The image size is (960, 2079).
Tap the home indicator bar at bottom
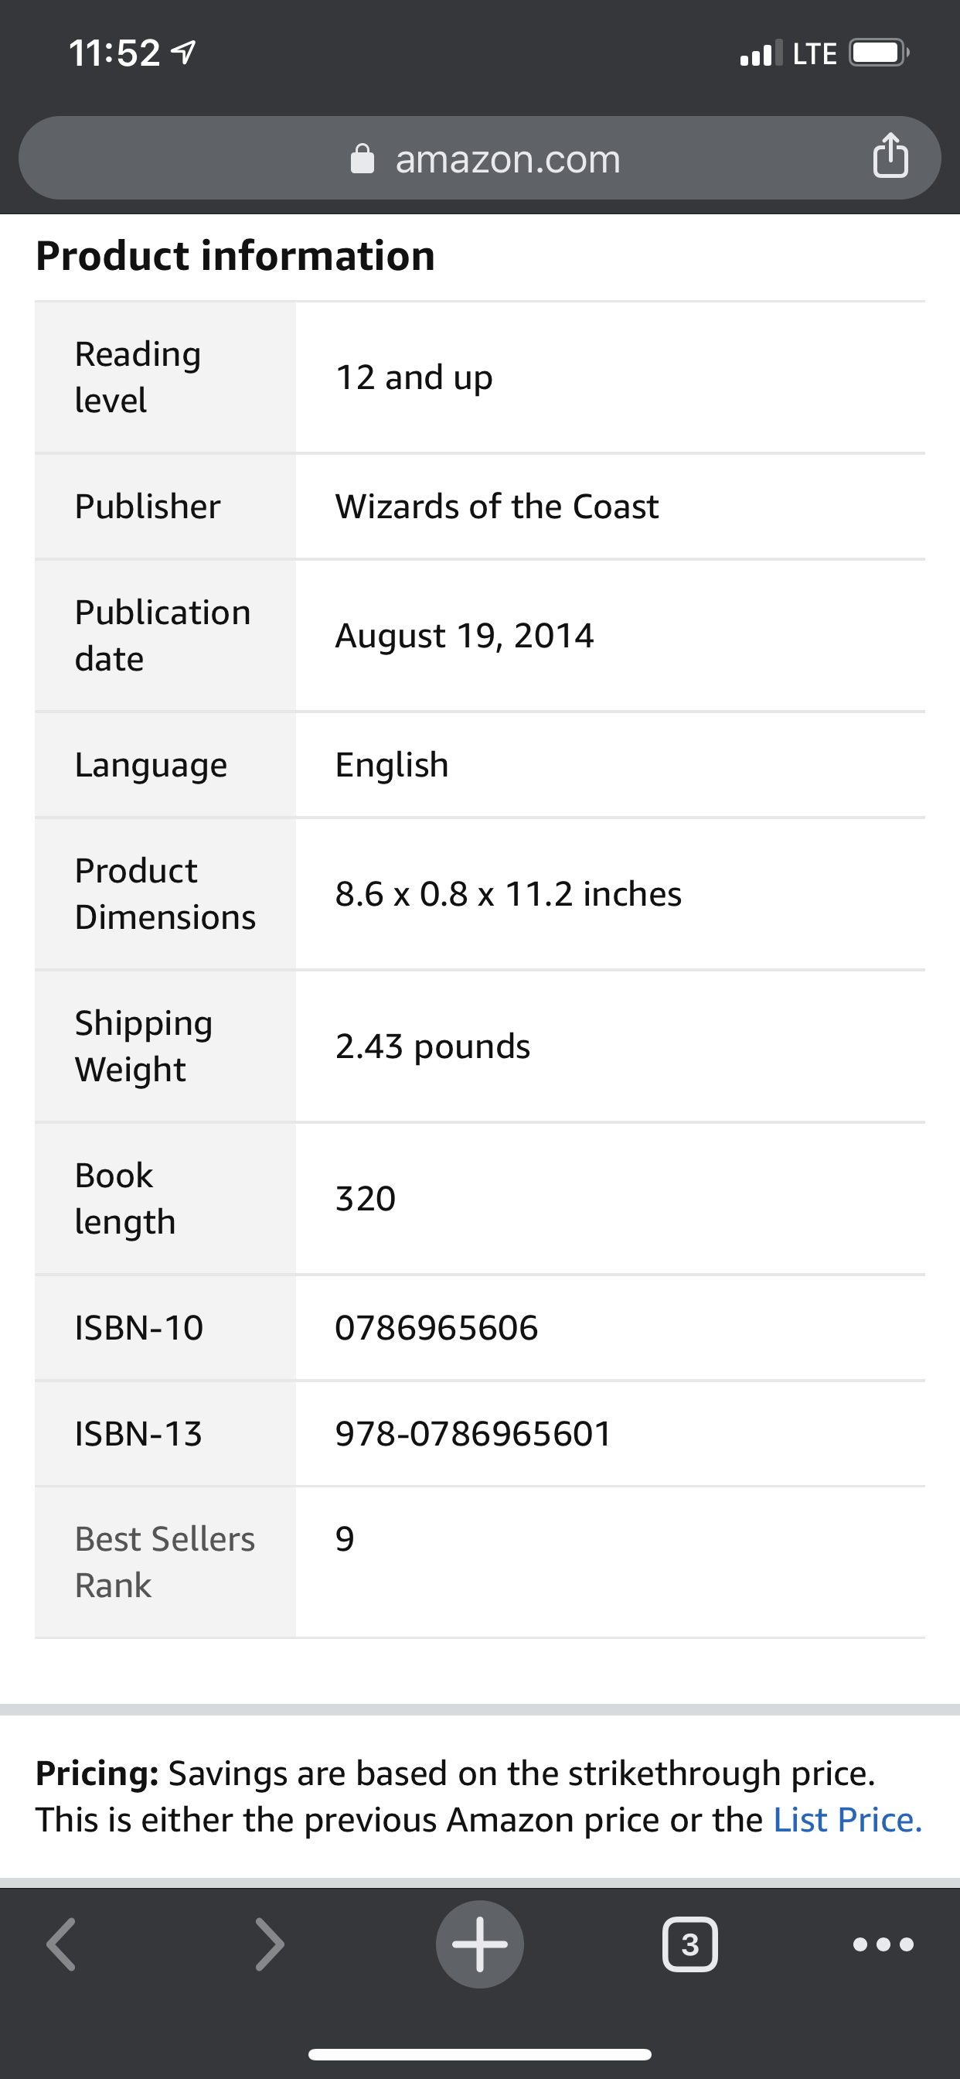click(480, 2054)
